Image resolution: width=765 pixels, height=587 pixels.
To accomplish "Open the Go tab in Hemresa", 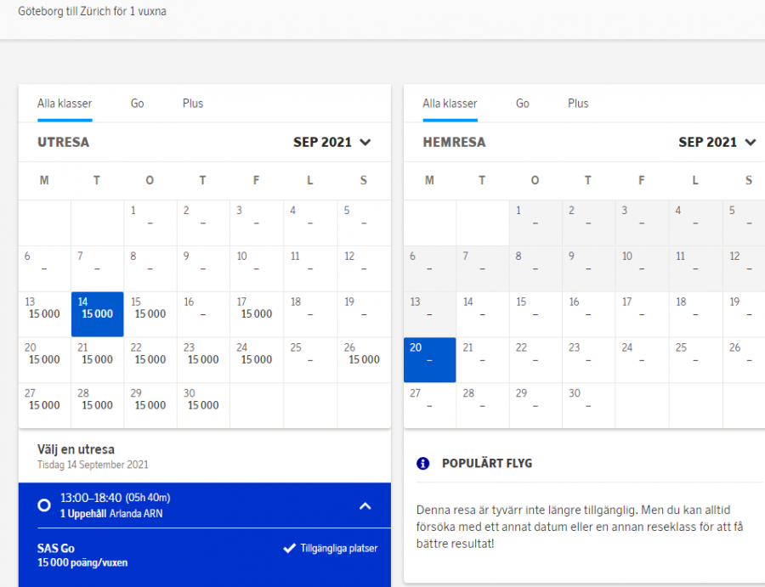I will pyautogui.click(x=522, y=104).
